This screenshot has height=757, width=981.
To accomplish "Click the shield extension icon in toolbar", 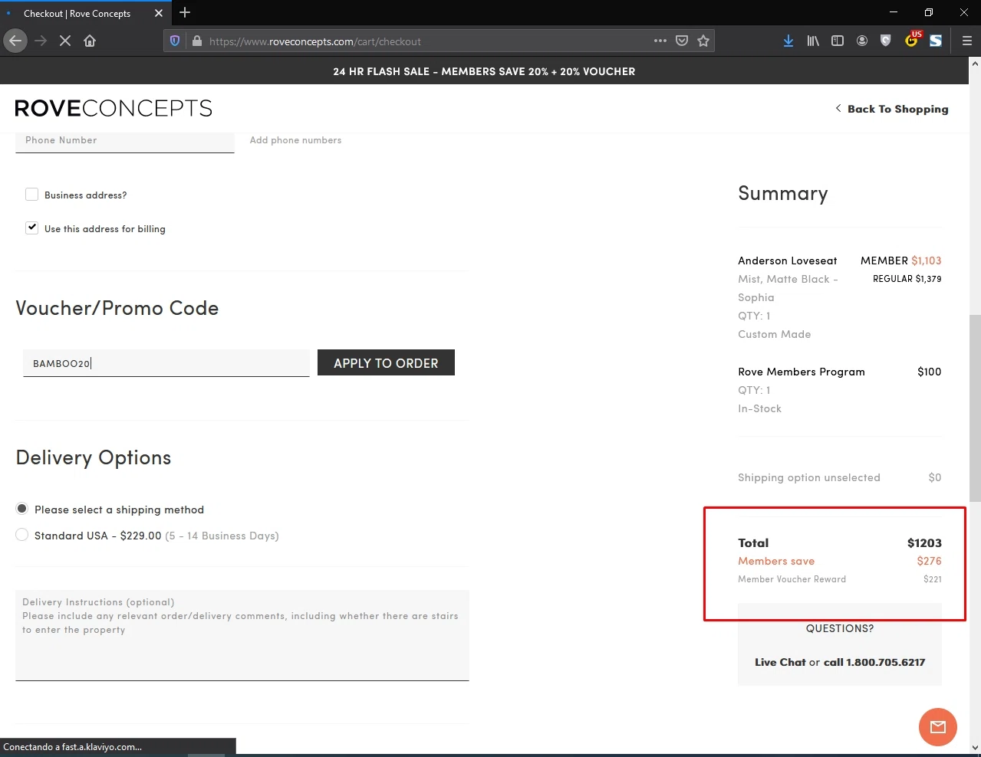I will pyautogui.click(x=886, y=41).
